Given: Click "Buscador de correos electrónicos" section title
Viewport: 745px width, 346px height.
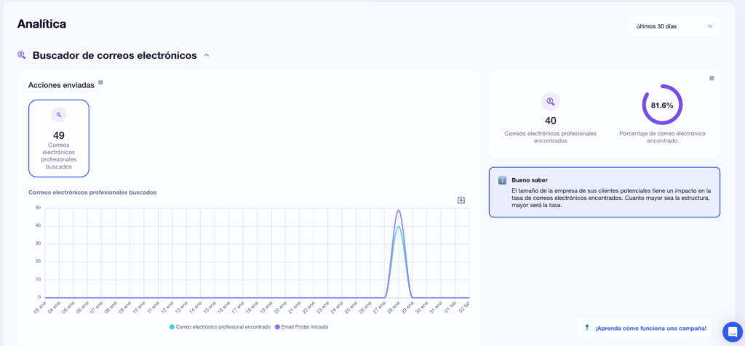Looking at the screenshot, I should coord(114,55).
